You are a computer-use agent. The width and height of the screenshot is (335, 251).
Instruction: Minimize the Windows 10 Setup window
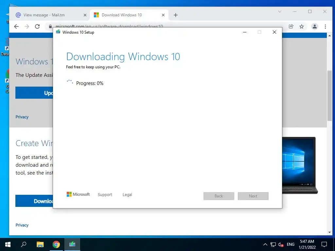[x=245, y=32]
